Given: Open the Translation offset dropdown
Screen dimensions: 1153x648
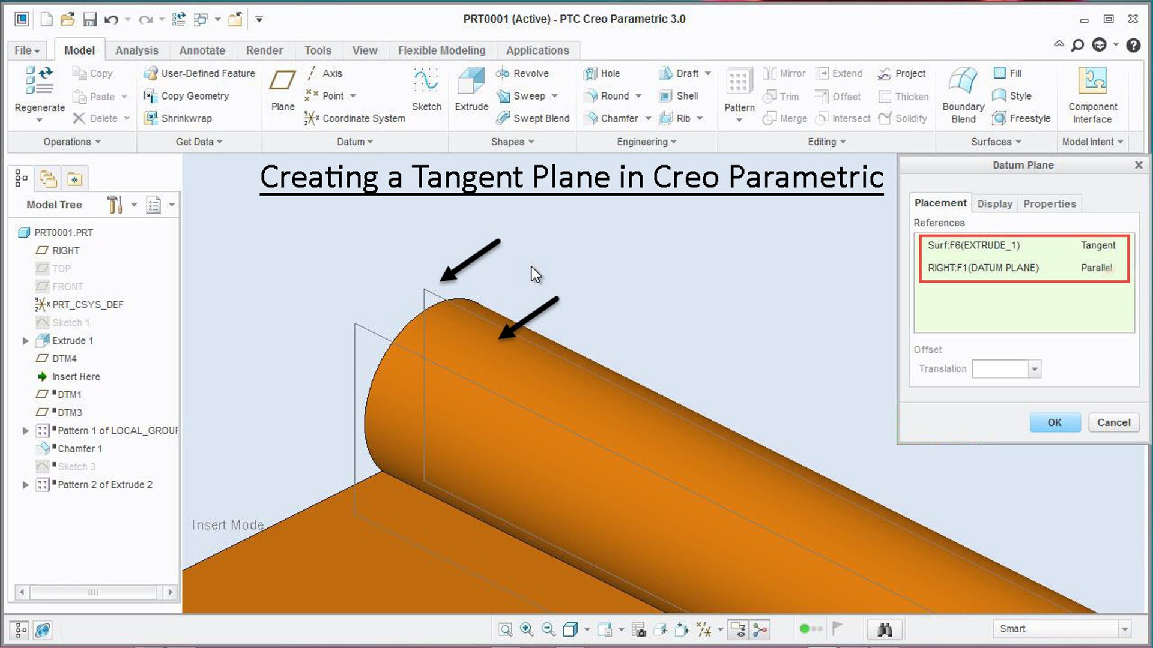Looking at the screenshot, I should (1034, 369).
